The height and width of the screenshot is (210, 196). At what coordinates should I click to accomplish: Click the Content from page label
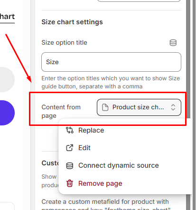tap(61, 111)
